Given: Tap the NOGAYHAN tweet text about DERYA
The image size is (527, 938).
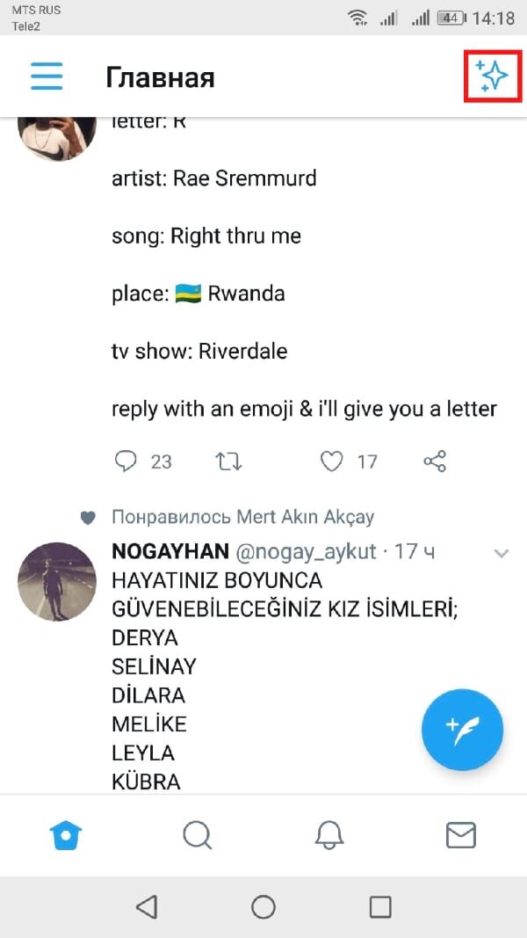Looking at the screenshot, I should [145, 637].
